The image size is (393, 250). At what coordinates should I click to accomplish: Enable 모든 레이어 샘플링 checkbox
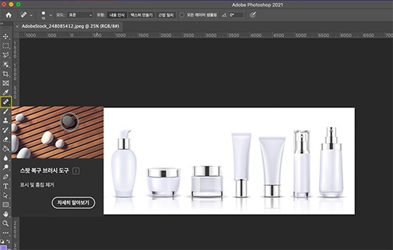coord(182,15)
